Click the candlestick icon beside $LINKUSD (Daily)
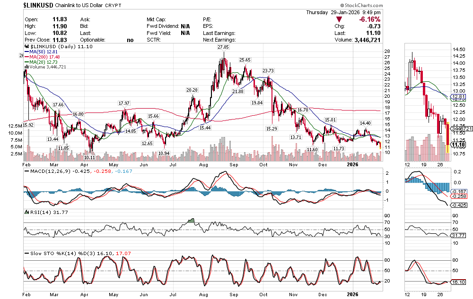473x299 pixels. [x=26, y=47]
